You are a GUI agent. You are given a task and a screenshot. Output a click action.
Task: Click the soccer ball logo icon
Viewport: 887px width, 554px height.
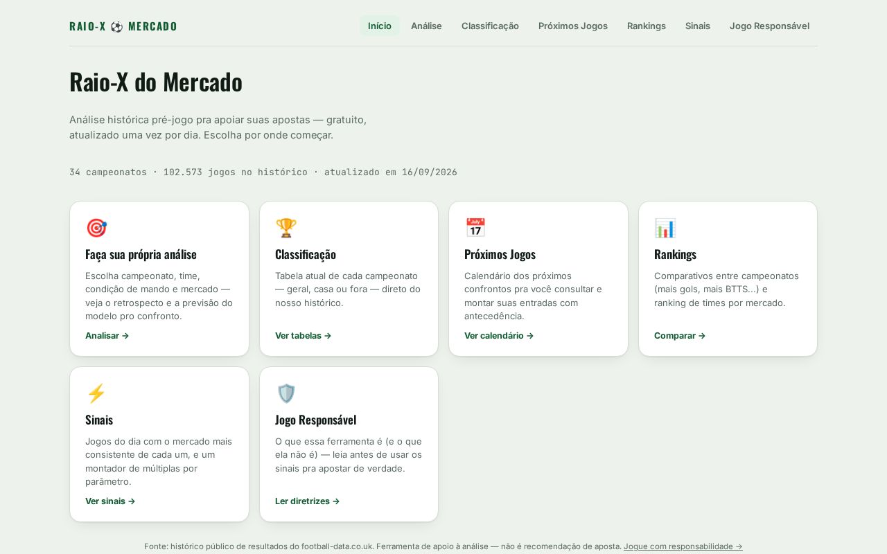point(117,26)
